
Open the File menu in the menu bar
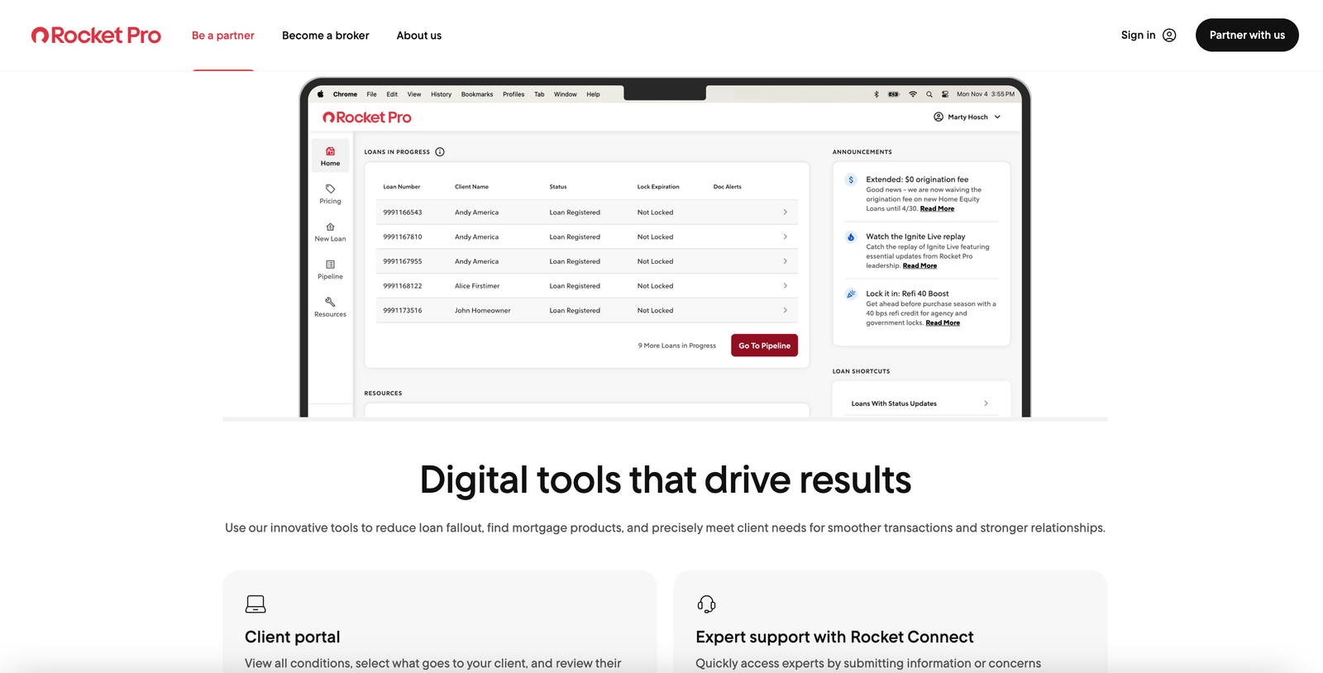coord(372,94)
